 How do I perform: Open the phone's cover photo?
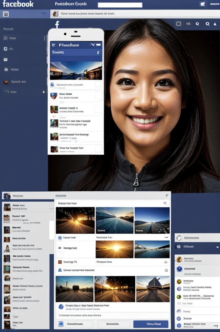[x=76, y=70]
